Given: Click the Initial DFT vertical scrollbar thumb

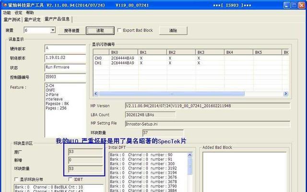Looking at the screenshot, I should tap(190, 166).
